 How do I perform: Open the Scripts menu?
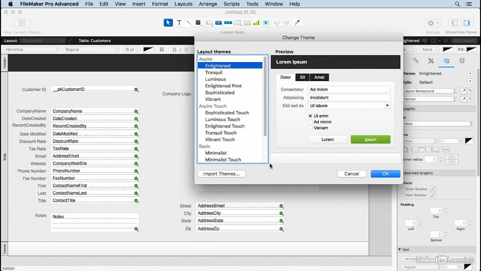point(231,4)
